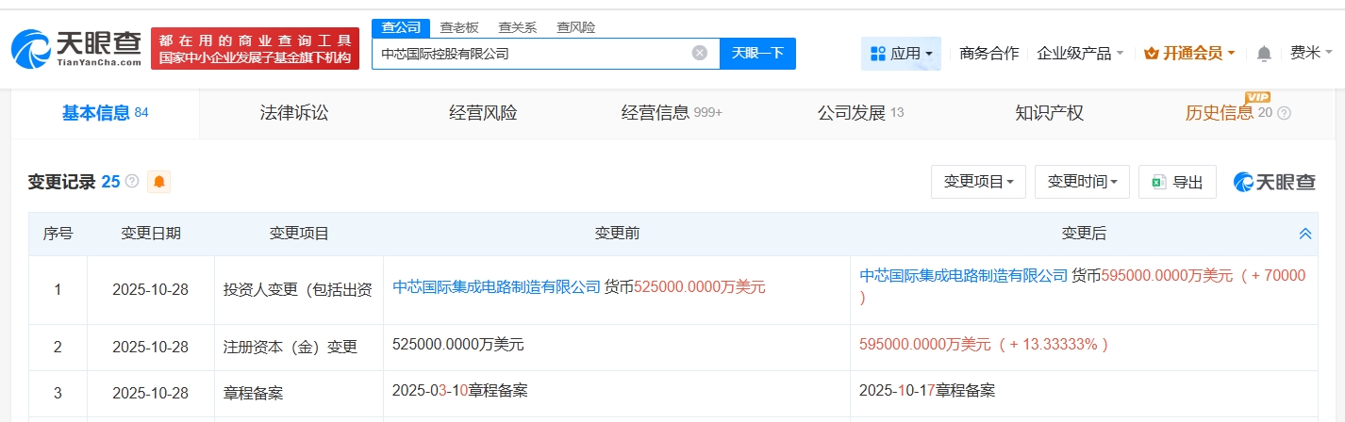This screenshot has width=1345, height=422.
Task: Switch to the 法律诉讼 tab
Action: 294,113
